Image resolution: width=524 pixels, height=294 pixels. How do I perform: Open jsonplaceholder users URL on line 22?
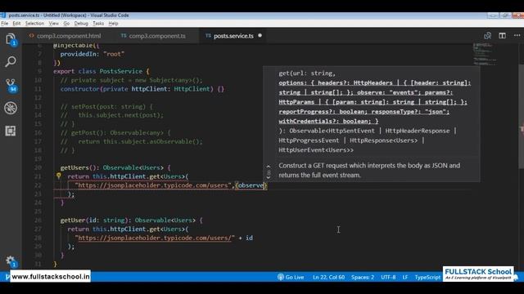pos(153,185)
